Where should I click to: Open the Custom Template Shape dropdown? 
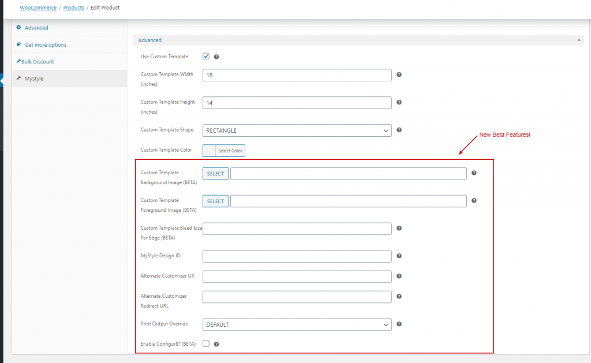click(297, 130)
